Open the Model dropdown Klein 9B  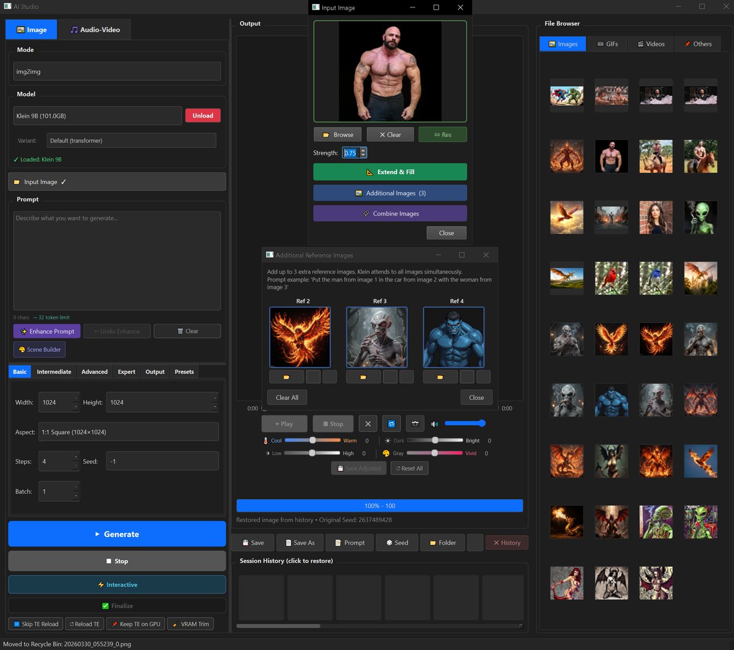(x=97, y=115)
